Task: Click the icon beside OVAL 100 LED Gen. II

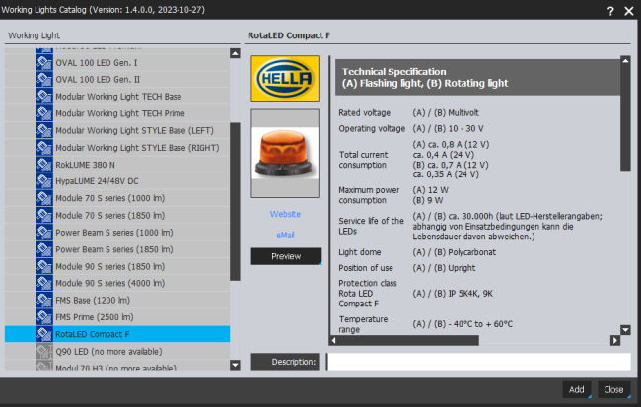Action: tap(44, 79)
